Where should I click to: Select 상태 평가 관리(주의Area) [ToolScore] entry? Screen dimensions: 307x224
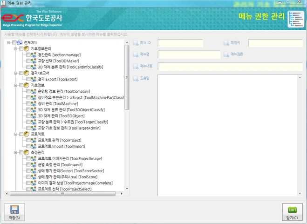click(68, 177)
